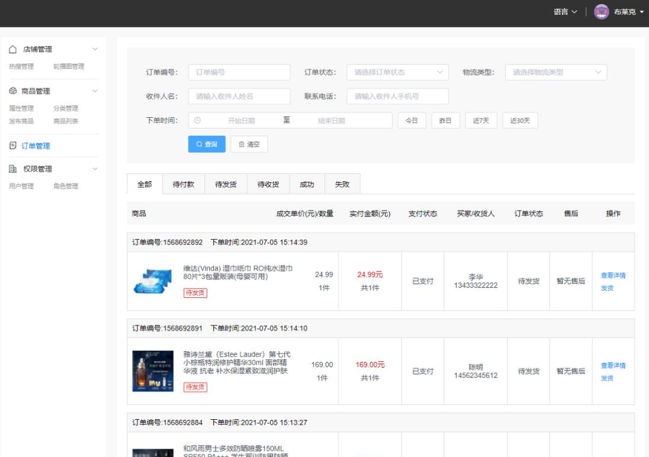Click the product management cube icon
Viewport: 649px width, 457px height.
pyautogui.click(x=13, y=91)
